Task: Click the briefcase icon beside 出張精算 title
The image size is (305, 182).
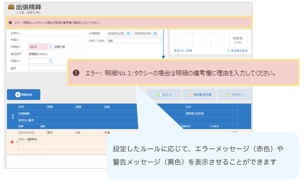Action: pyautogui.click(x=11, y=7)
